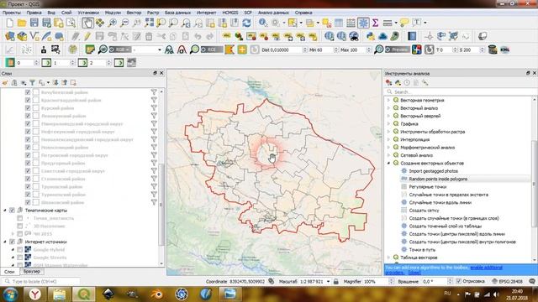Screen dimensions: 538x302
Task: Open the Python console icon
Action: [x=370, y=36]
